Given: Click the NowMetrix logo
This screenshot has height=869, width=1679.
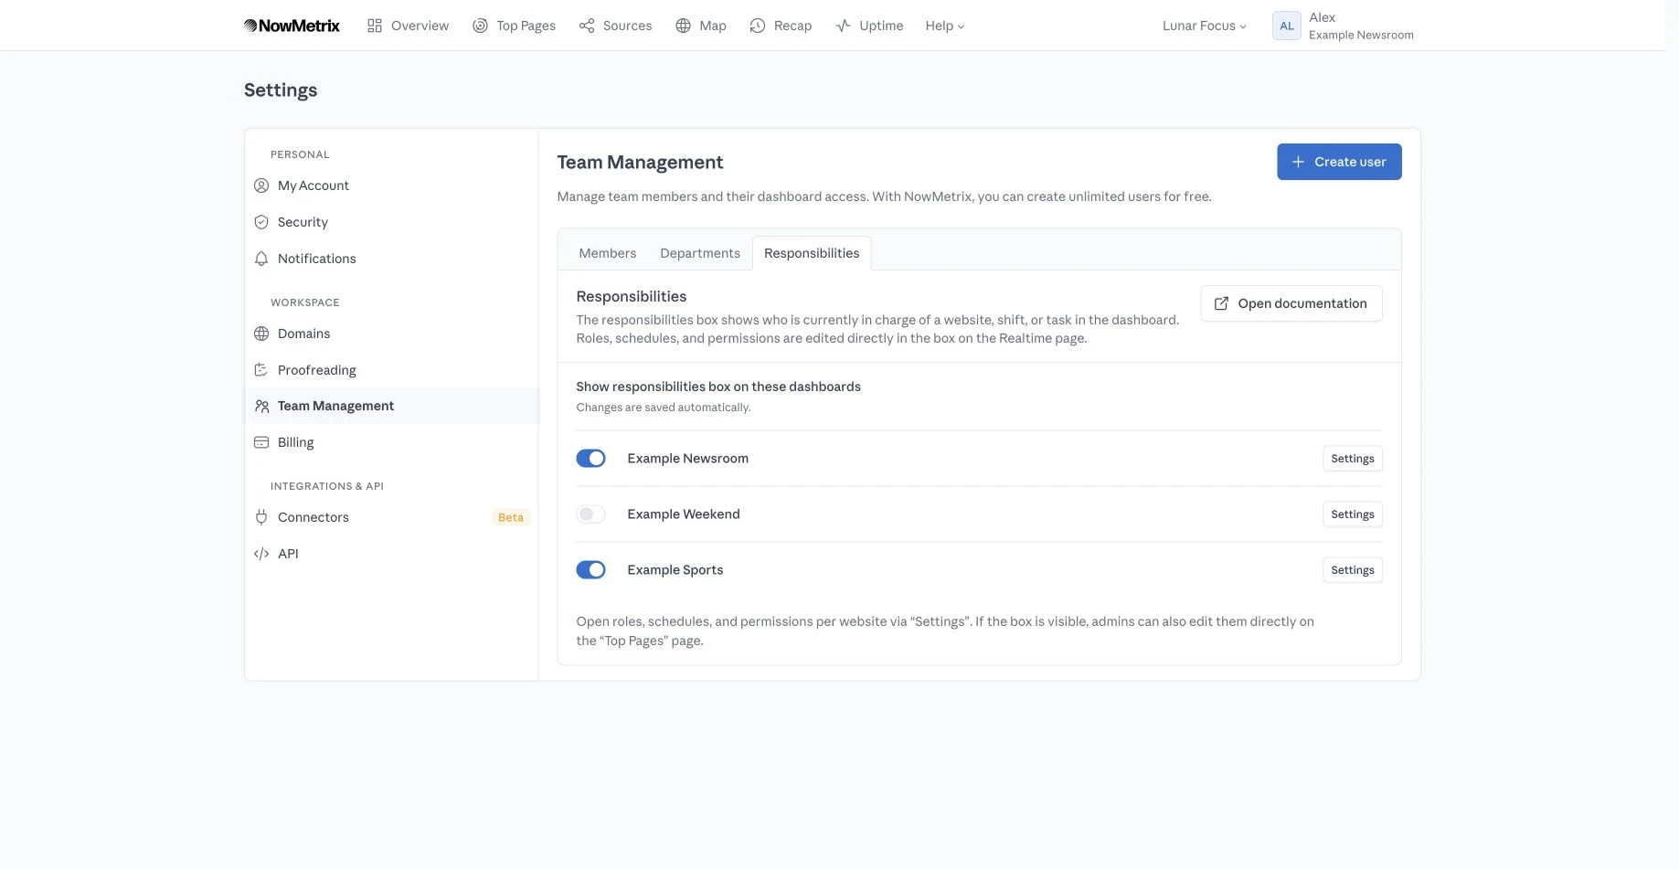Looking at the screenshot, I should 292,26.
